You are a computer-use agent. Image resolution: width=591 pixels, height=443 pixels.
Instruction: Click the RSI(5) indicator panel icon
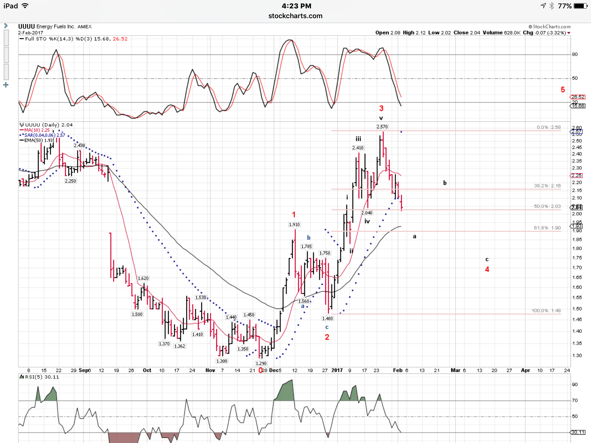coord(21,377)
